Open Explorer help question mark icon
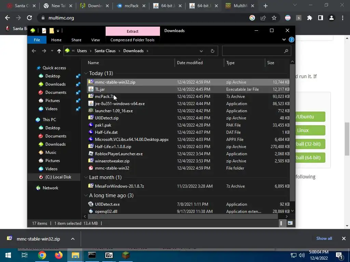 (291, 40)
